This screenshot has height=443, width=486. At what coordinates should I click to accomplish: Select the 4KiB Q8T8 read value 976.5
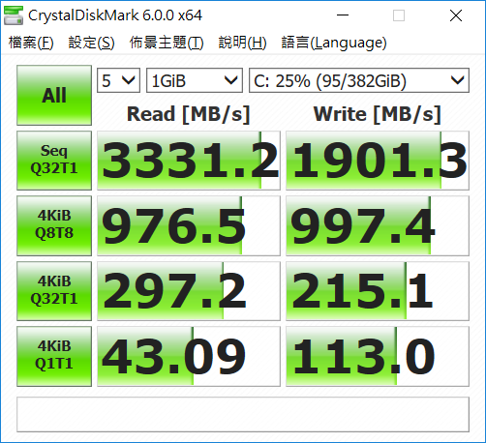click(189, 225)
